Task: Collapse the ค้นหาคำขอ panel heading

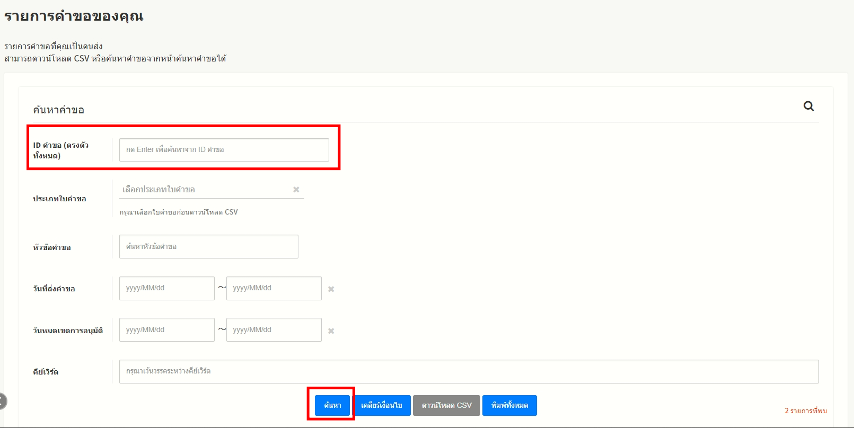Action: coord(59,110)
